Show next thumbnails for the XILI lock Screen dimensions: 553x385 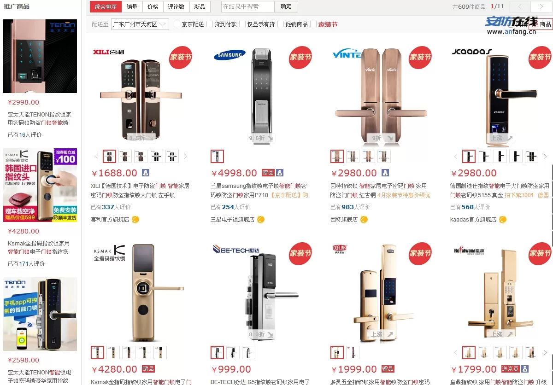[x=186, y=157]
